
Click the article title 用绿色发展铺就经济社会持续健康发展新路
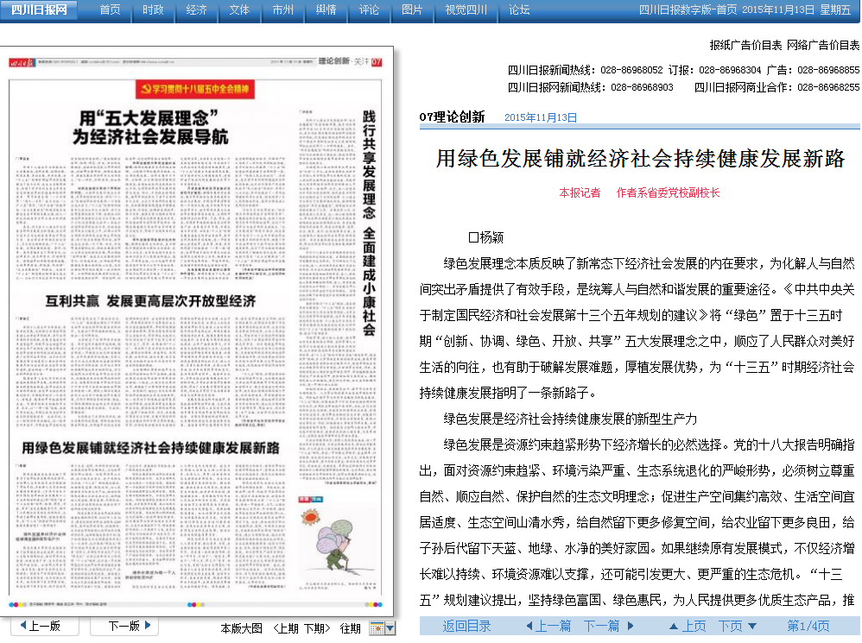coord(640,159)
